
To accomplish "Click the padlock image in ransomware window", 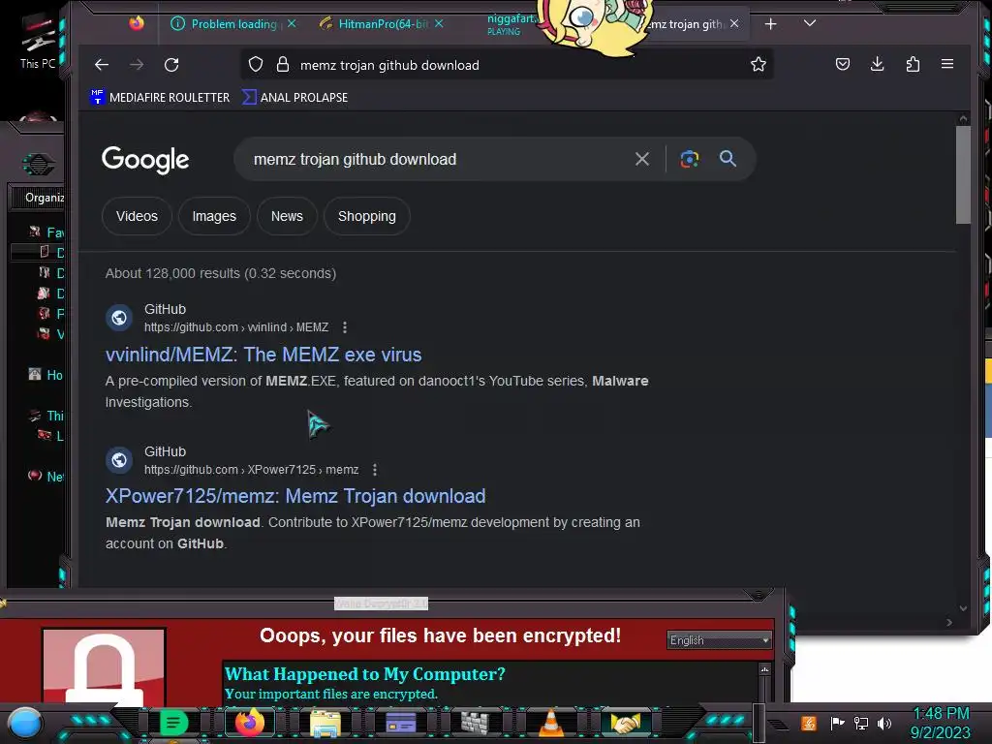I will click(x=104, y=666).
